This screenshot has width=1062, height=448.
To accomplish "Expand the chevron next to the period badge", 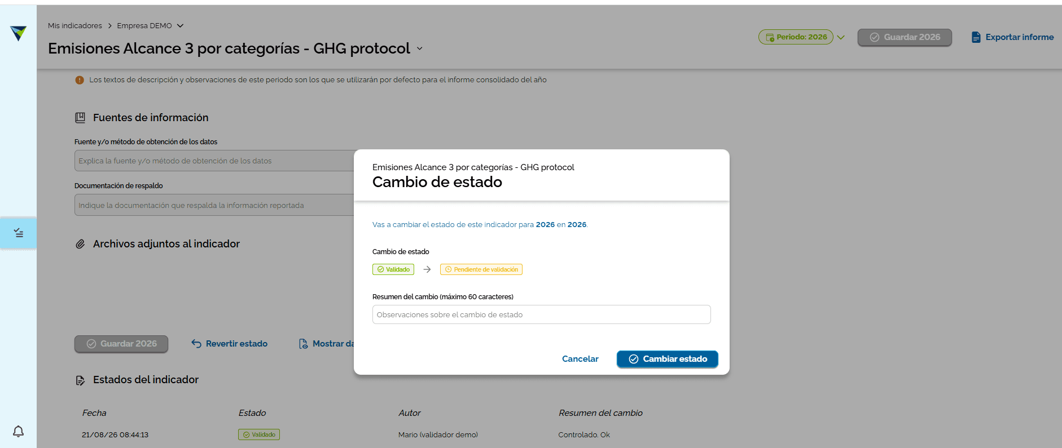I will pos(841,37).
